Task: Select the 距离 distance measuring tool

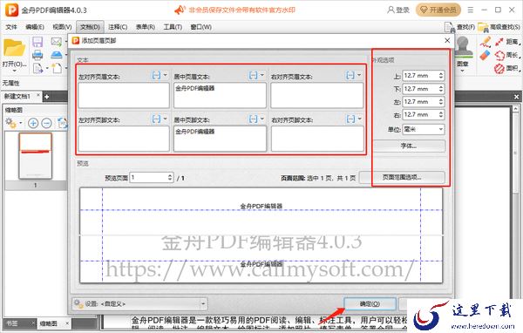Action: 507,42
